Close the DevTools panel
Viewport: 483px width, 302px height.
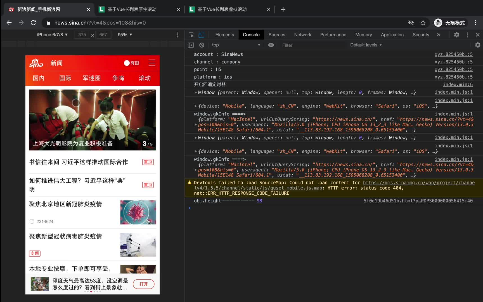pos(478,35)
